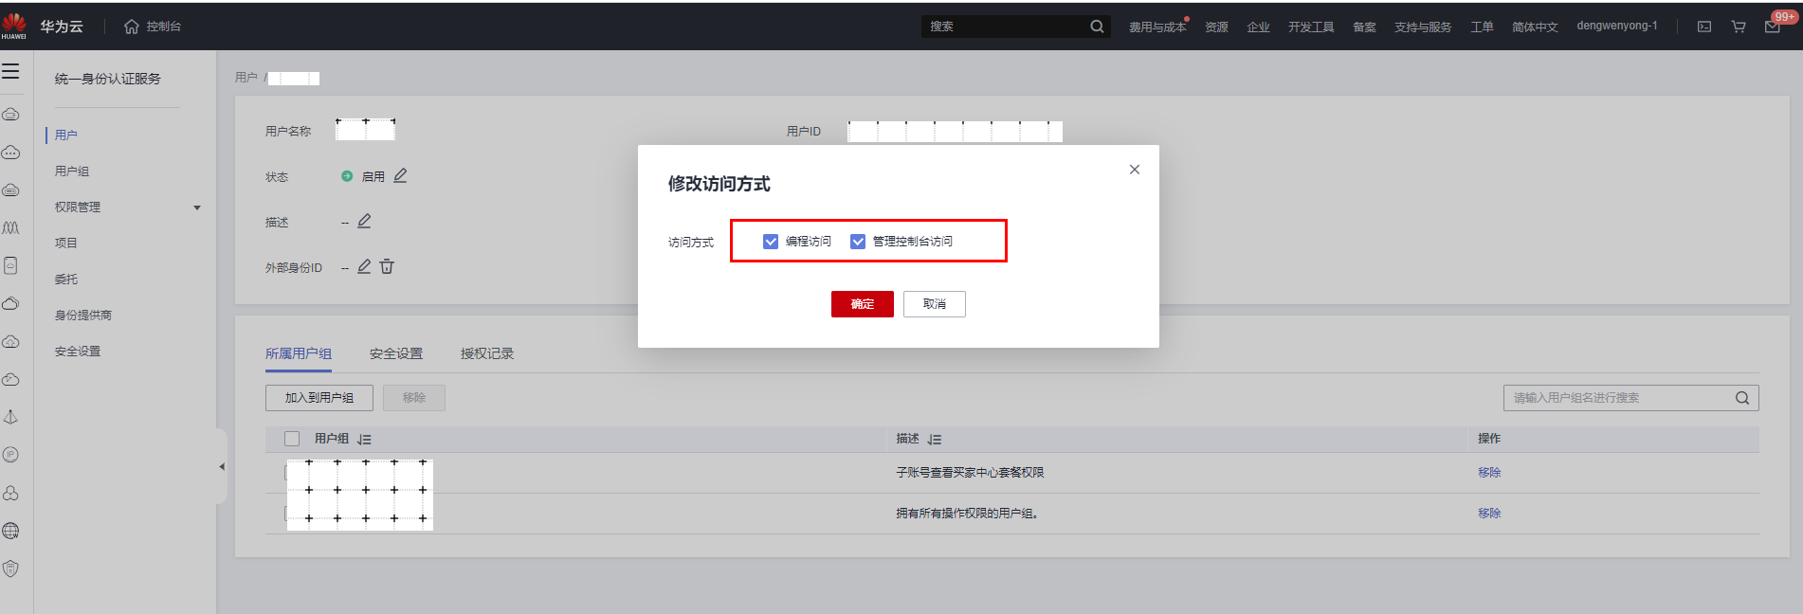Collapse the sidebar using the left arrow handle
The height and width of the screenshot is (614, 1803).
[222, 466]
